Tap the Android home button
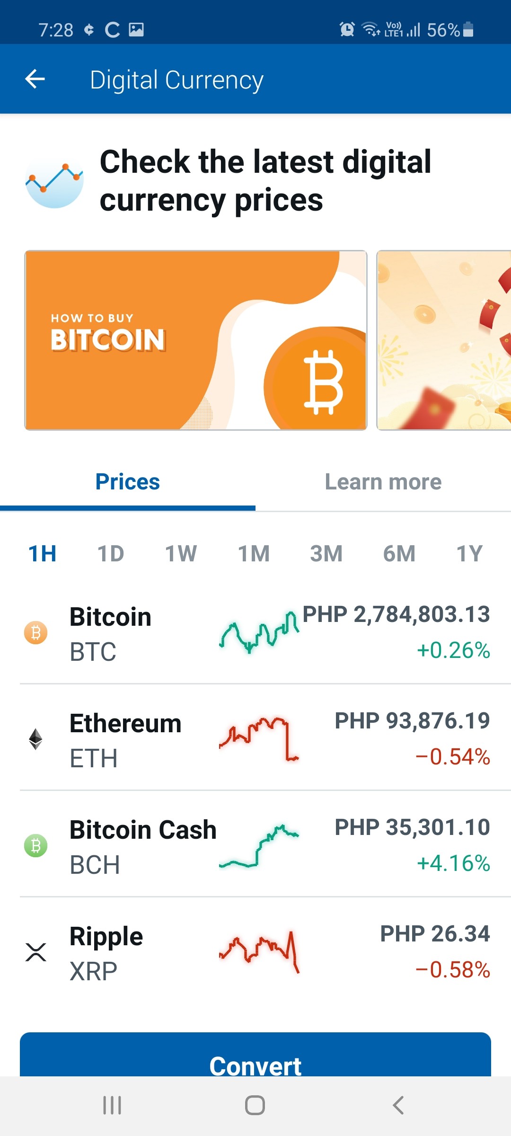511x1136 pixels. pos(255,1105)
